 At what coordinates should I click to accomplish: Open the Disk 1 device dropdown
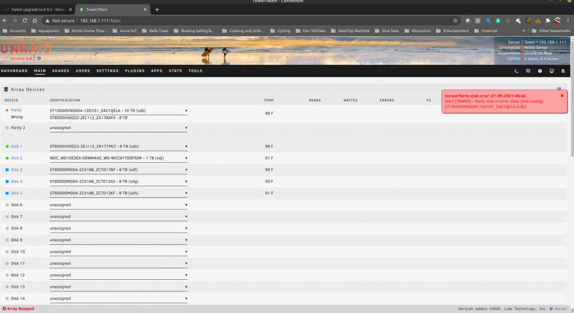coord(118,146)
